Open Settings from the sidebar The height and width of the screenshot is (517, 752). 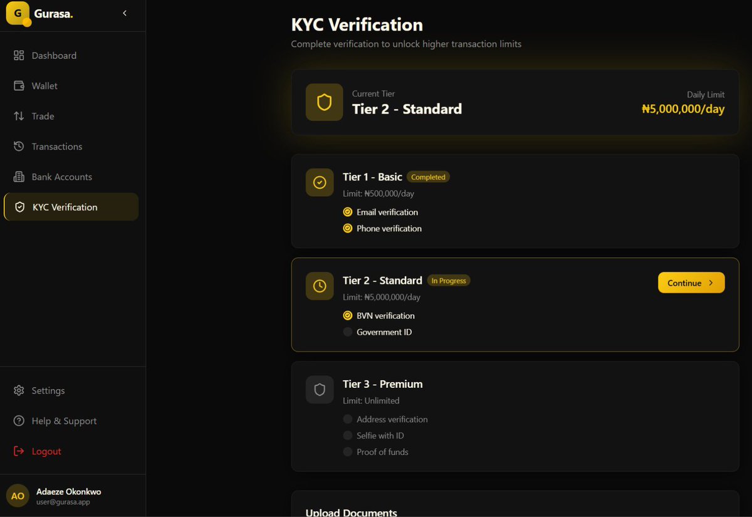point(73,390)
